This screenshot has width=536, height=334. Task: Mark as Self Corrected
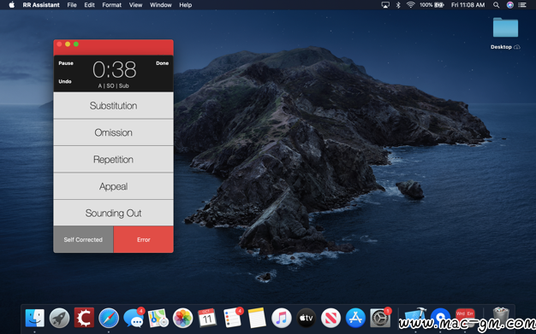coord(83,239)
